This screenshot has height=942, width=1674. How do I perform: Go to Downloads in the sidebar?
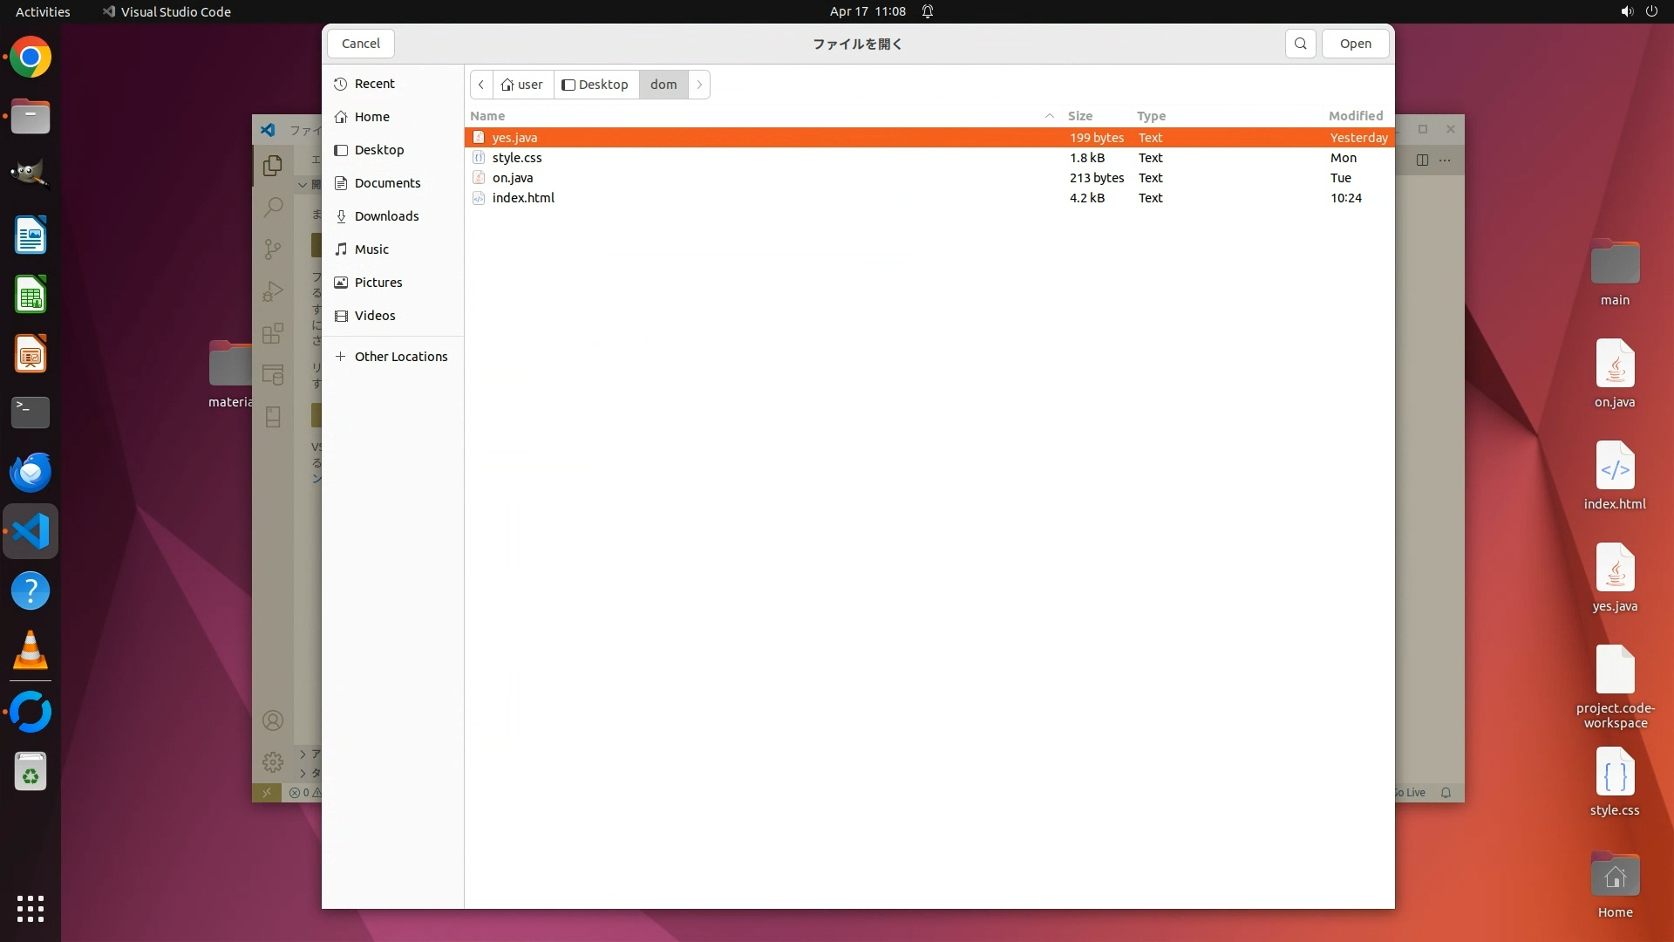click(x=386, y=216)
